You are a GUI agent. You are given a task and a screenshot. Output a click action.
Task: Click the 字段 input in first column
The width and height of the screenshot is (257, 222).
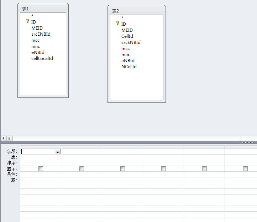pos(37,151)
